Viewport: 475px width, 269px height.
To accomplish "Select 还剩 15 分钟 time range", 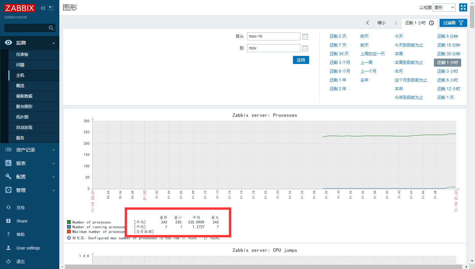I will point(449,45).
